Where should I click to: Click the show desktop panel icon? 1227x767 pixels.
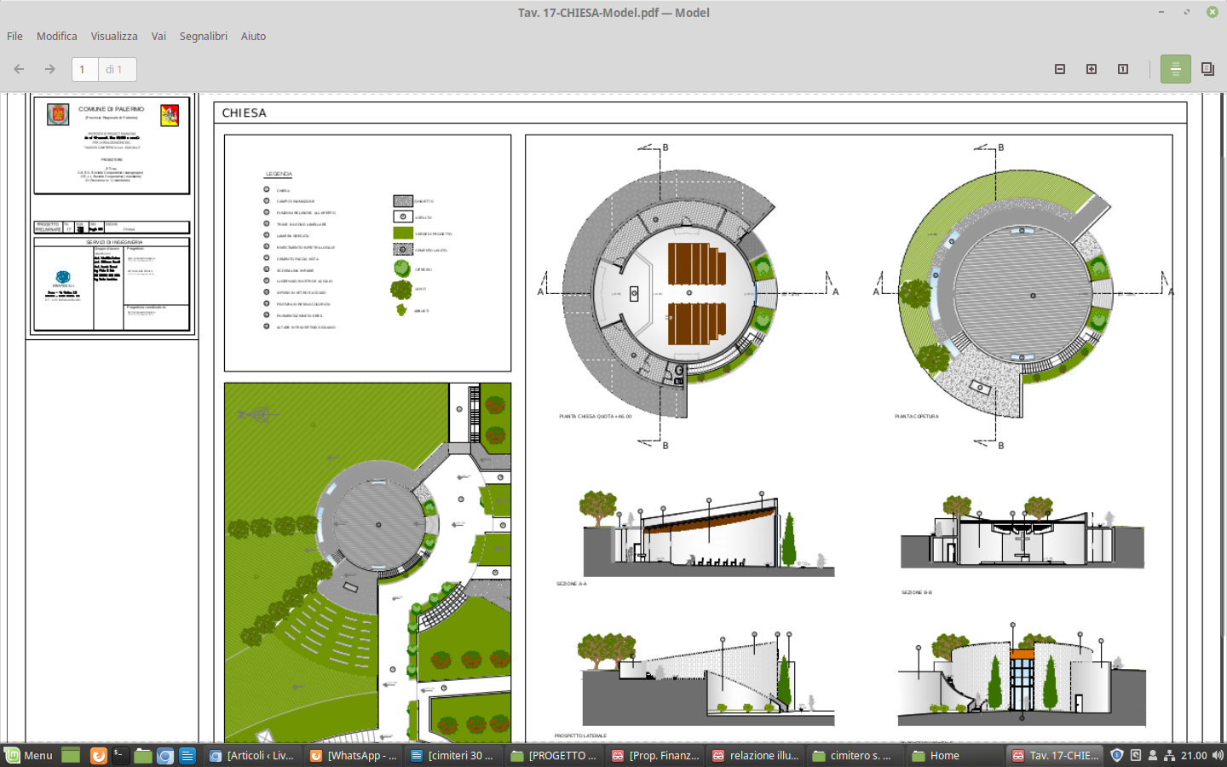[x=71, y=755]
